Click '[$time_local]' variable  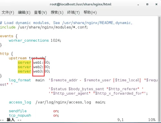coord(127,80)
